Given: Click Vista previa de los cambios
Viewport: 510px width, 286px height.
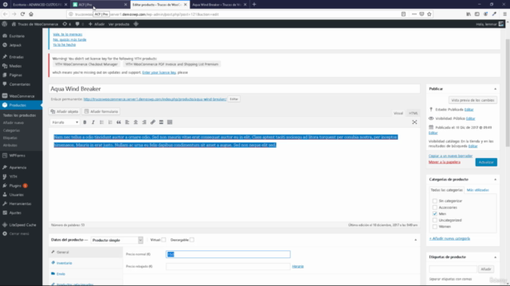Looking at the screenshot, I should tap(473, 100).
